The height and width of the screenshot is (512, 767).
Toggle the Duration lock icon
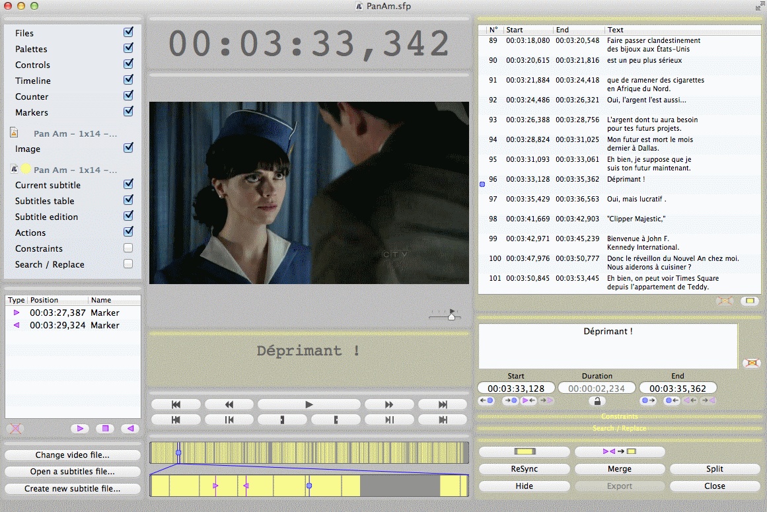click(x=597, y=401)
